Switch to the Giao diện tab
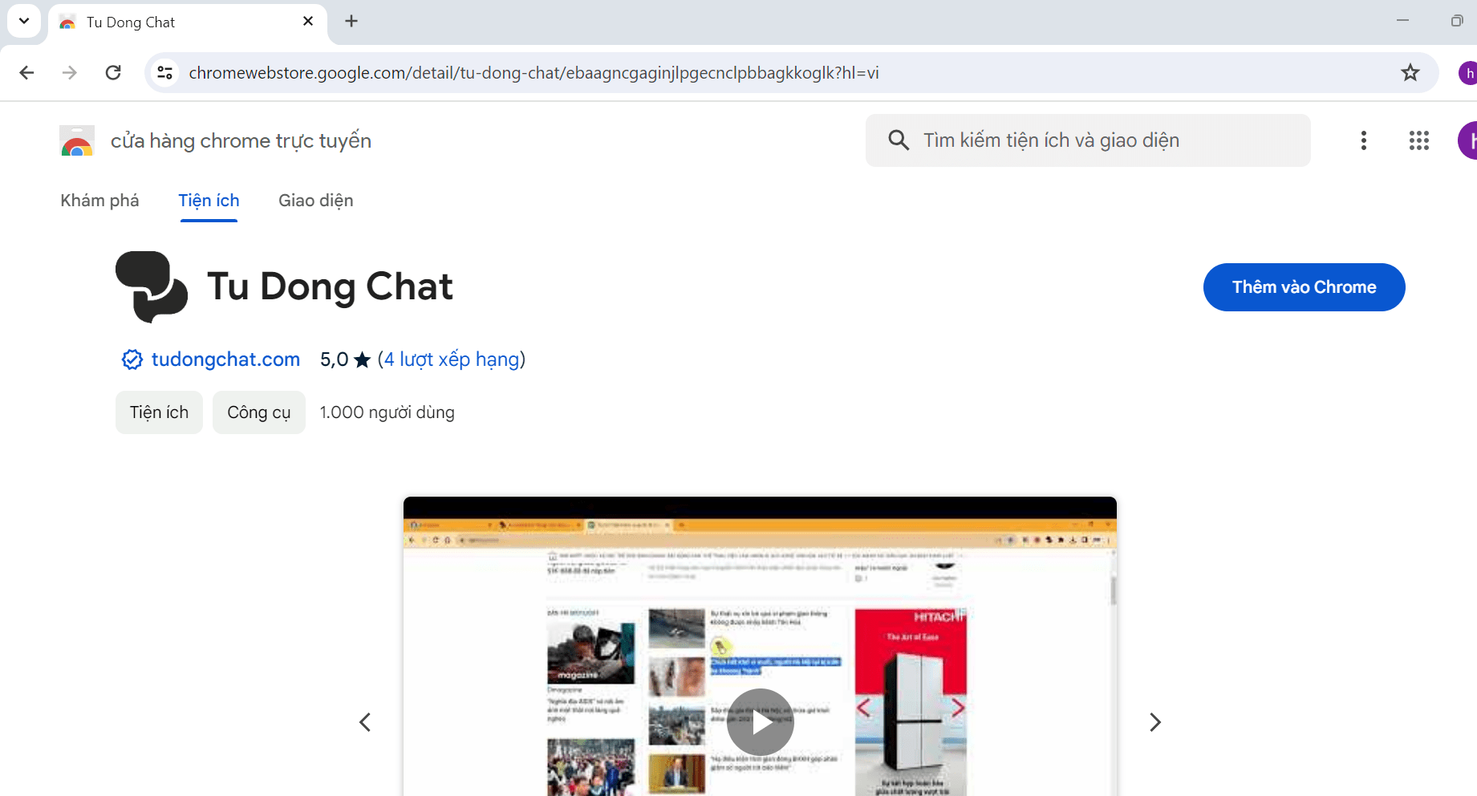Image resolution: width=1477 pixels, height=796 pixels. (x=315, y=201)
